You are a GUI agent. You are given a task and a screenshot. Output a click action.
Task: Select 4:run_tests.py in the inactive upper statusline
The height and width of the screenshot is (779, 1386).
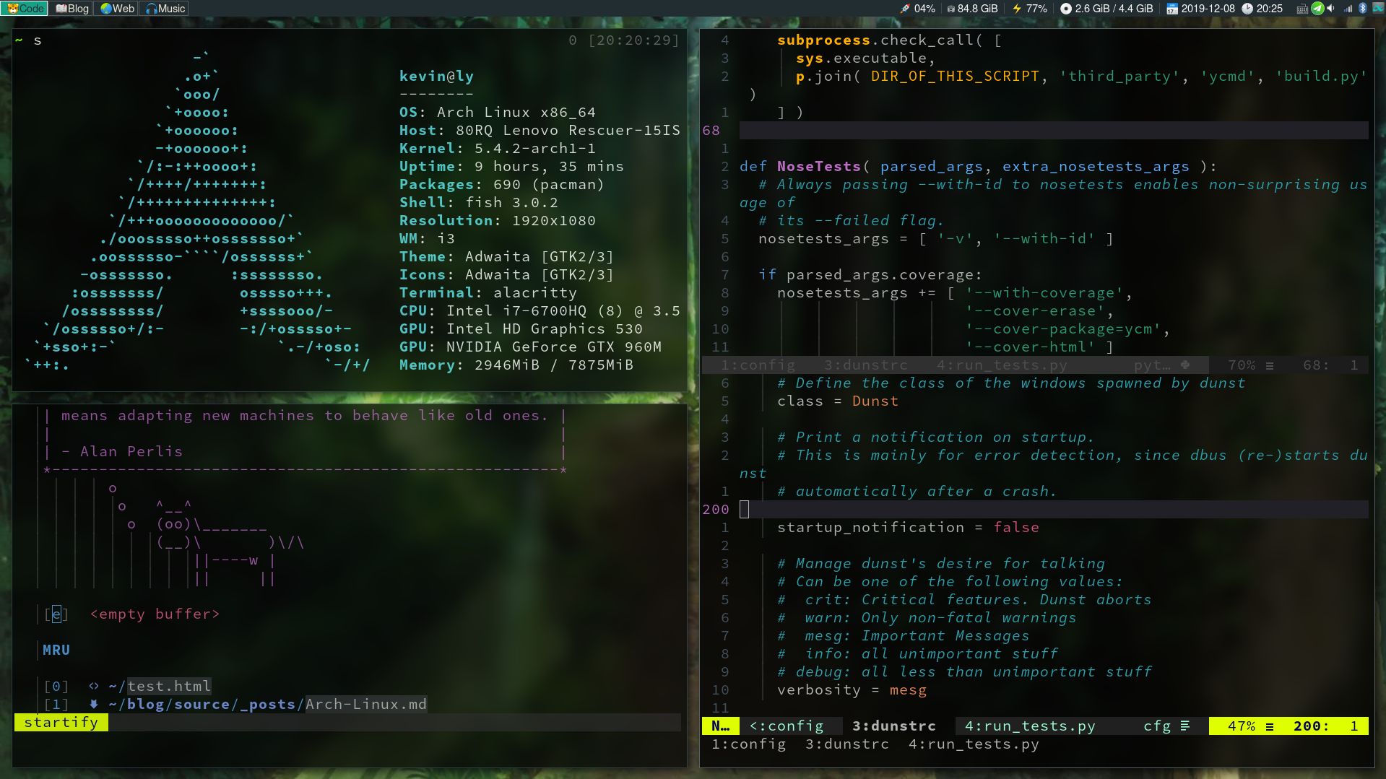tap(1002, 365)
